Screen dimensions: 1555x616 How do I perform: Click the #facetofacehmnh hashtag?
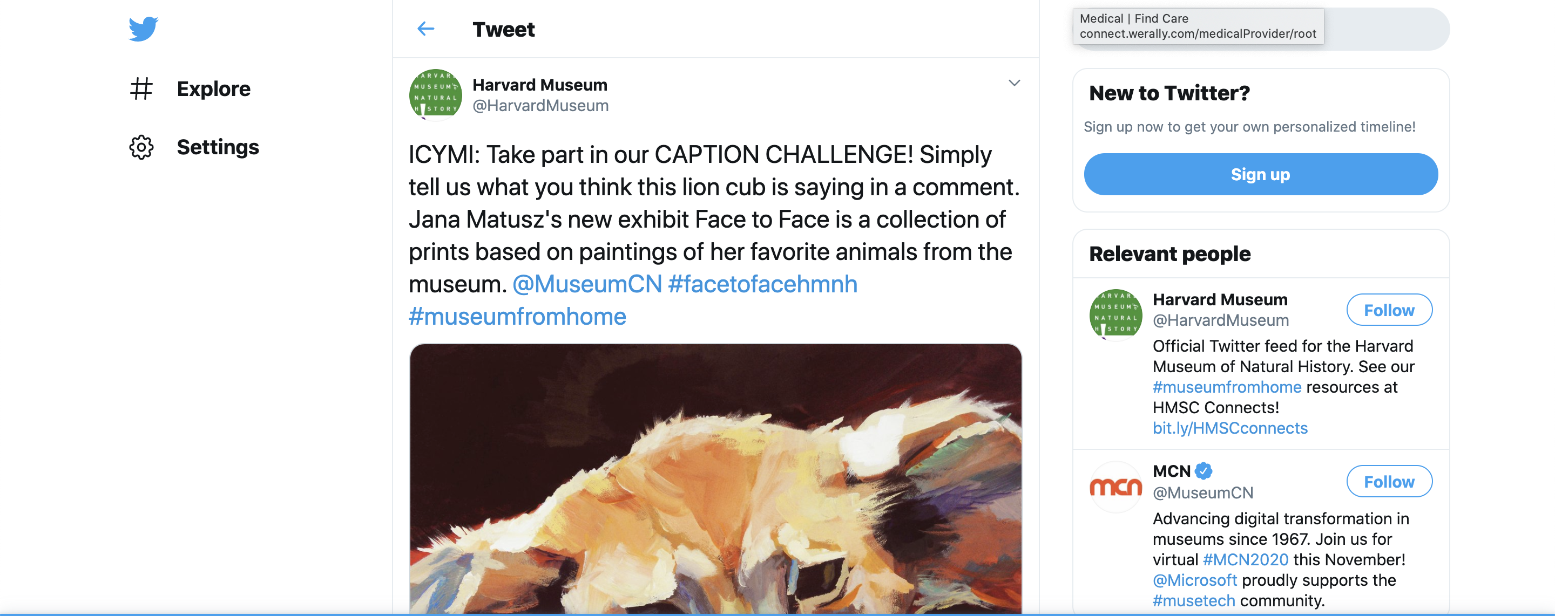pyautogui.click(x=762, y=284)
